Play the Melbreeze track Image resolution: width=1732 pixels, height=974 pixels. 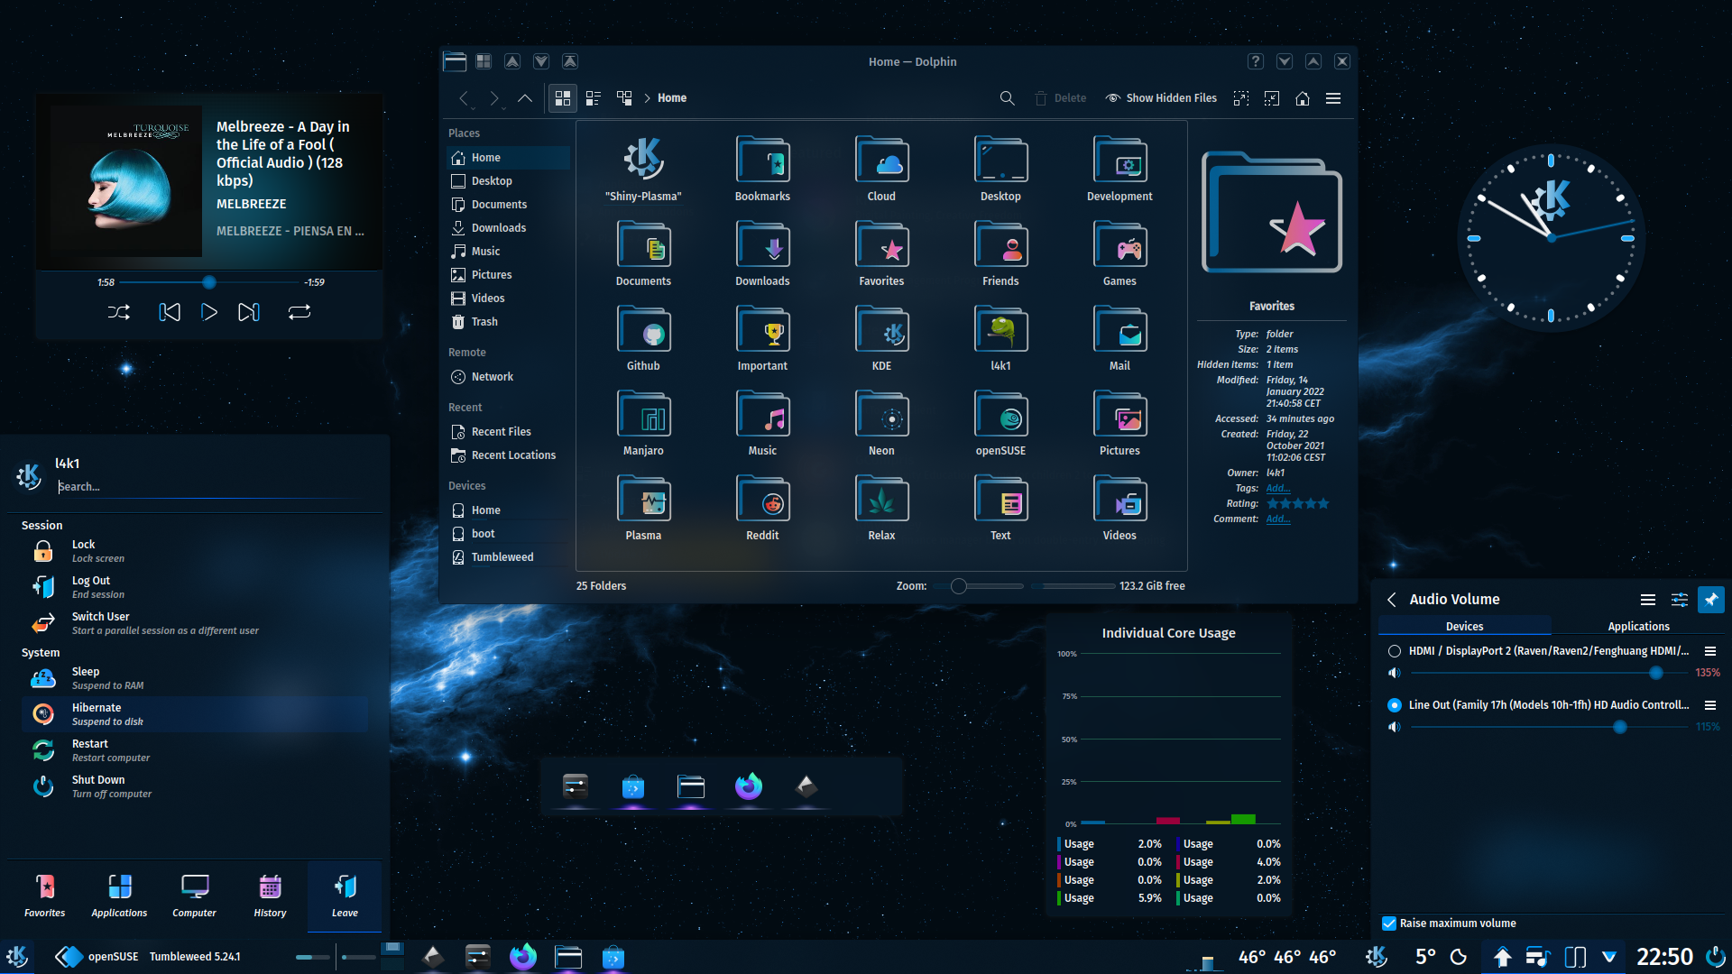point(209,312)
